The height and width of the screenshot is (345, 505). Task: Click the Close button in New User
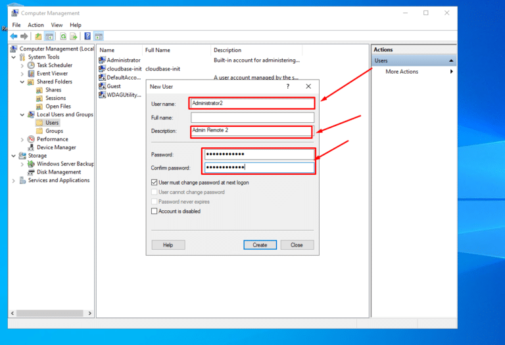point(297,245)
